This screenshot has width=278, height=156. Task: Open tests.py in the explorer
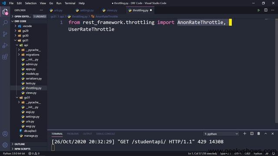pyautogui.click(x=30, y=83)
